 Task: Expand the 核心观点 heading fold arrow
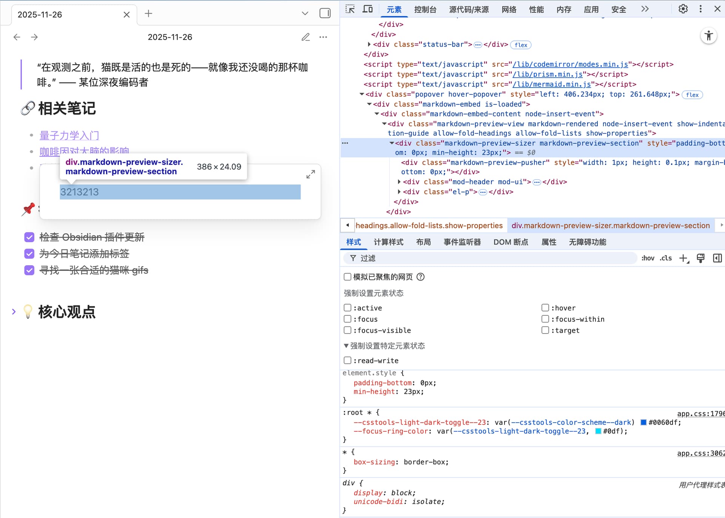[14, 312]
